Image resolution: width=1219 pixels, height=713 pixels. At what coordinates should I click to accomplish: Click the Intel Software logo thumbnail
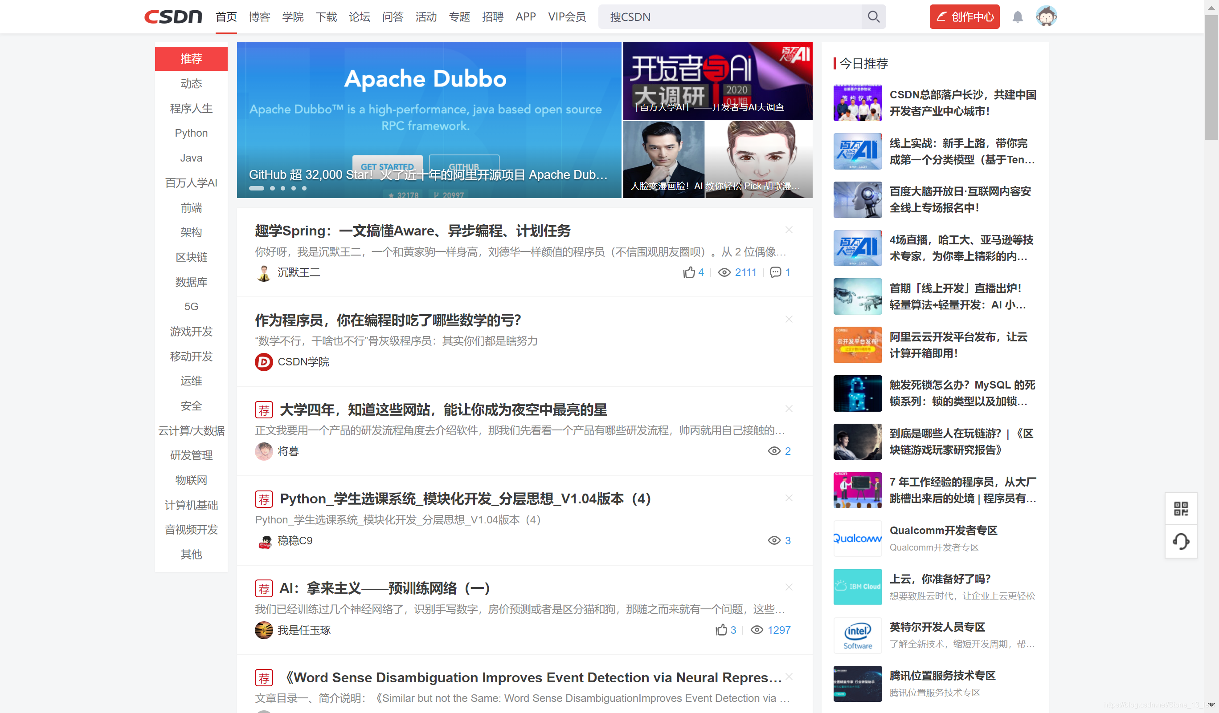pos(857,635)
